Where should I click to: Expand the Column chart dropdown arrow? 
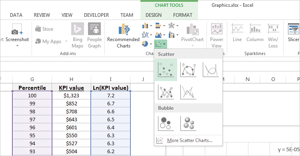coord(151,26)
